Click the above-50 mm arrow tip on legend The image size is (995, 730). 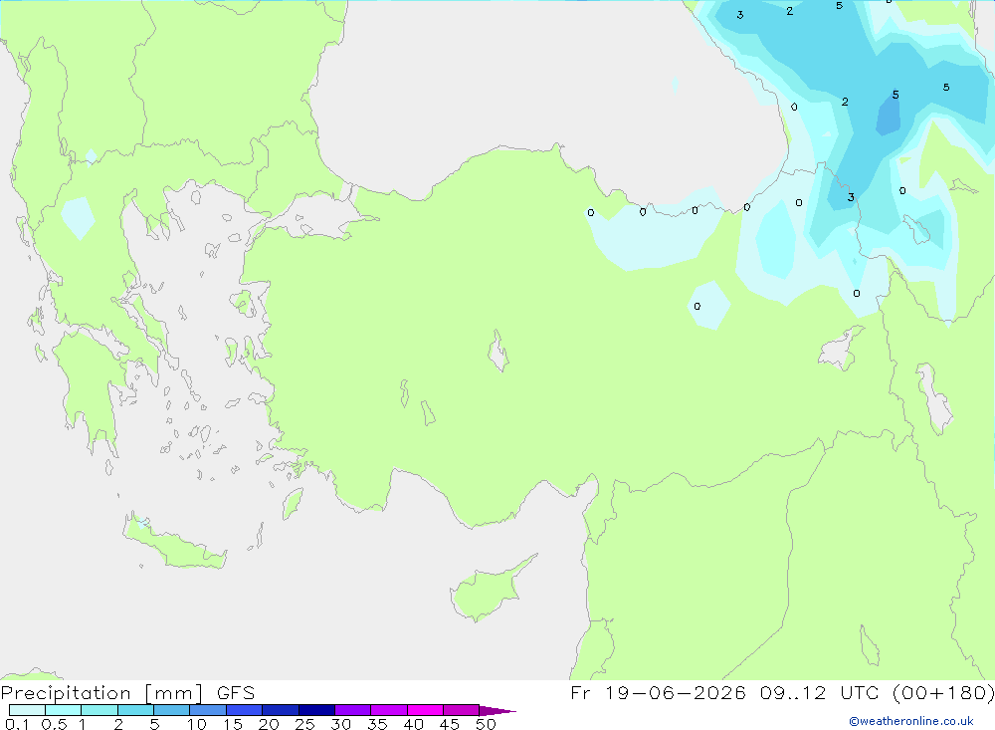[x=497, y=710]
